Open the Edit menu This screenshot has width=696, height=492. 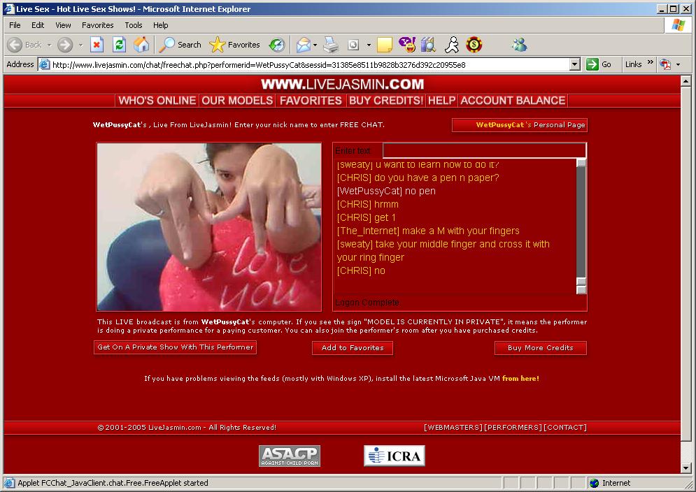[38, 25]
